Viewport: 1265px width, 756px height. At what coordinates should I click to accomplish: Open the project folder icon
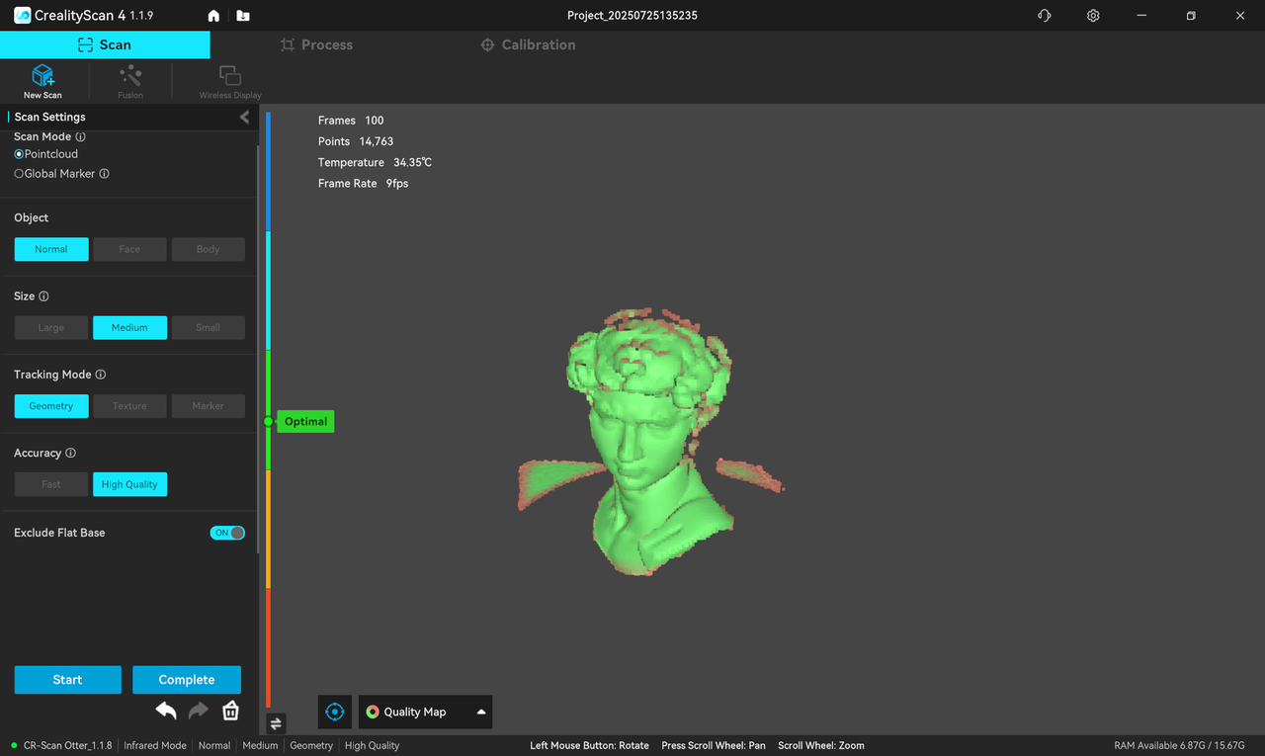pyautogui.click(x=243, y=17)
